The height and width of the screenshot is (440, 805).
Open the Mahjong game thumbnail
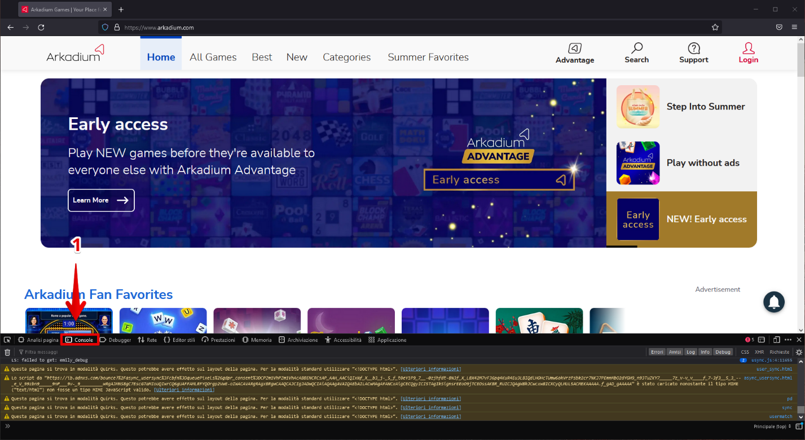(539, 320)
